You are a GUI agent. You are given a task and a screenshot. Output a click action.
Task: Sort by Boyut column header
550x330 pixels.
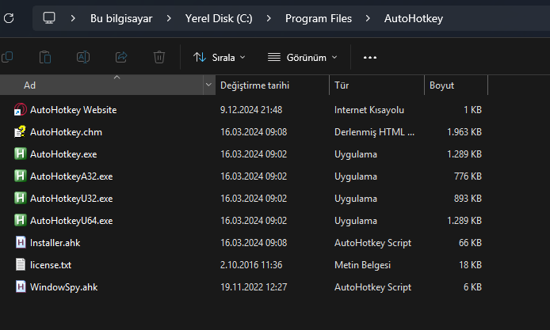coord(442,85)
